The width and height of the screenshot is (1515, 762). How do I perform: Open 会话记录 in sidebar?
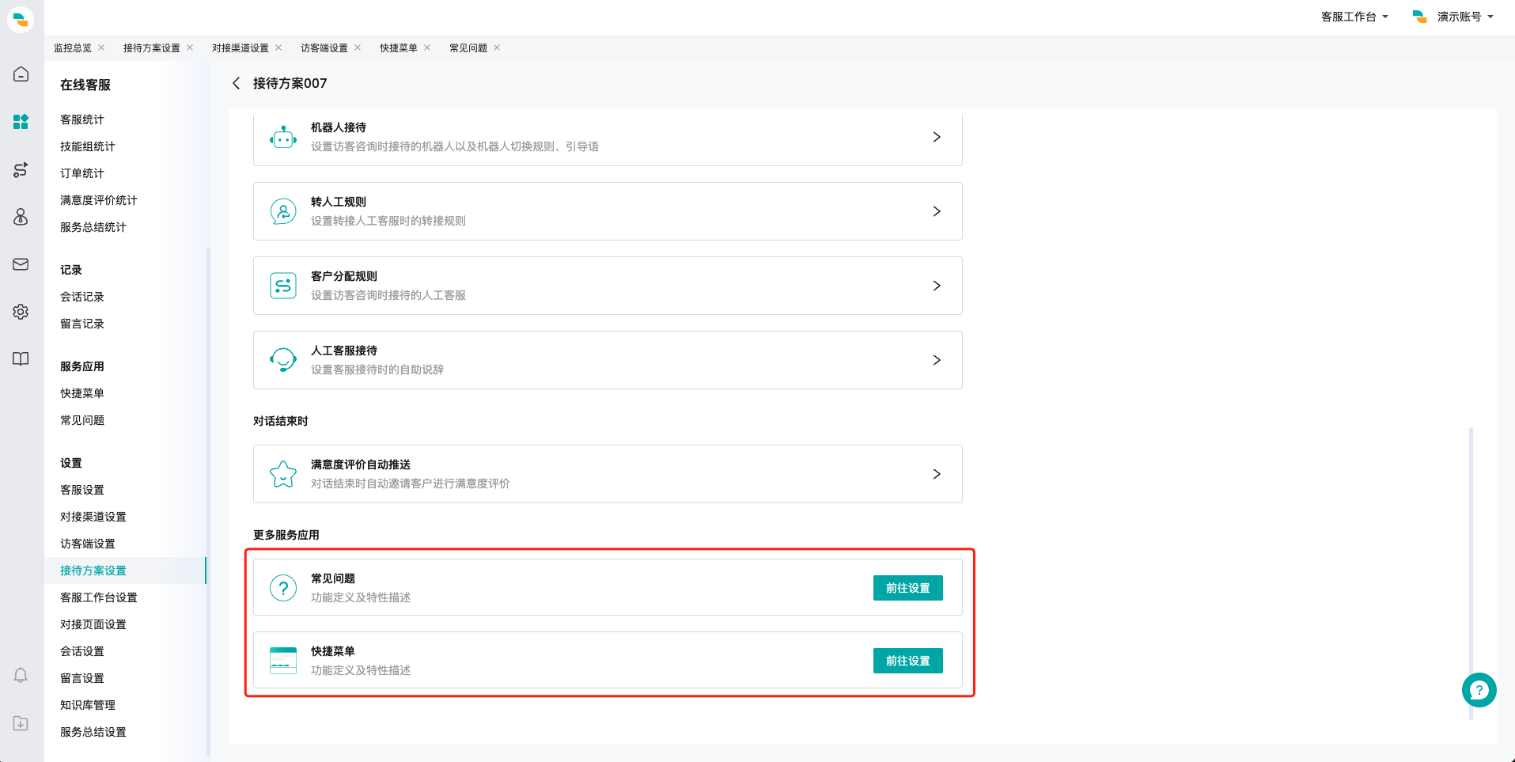[82, 297]
